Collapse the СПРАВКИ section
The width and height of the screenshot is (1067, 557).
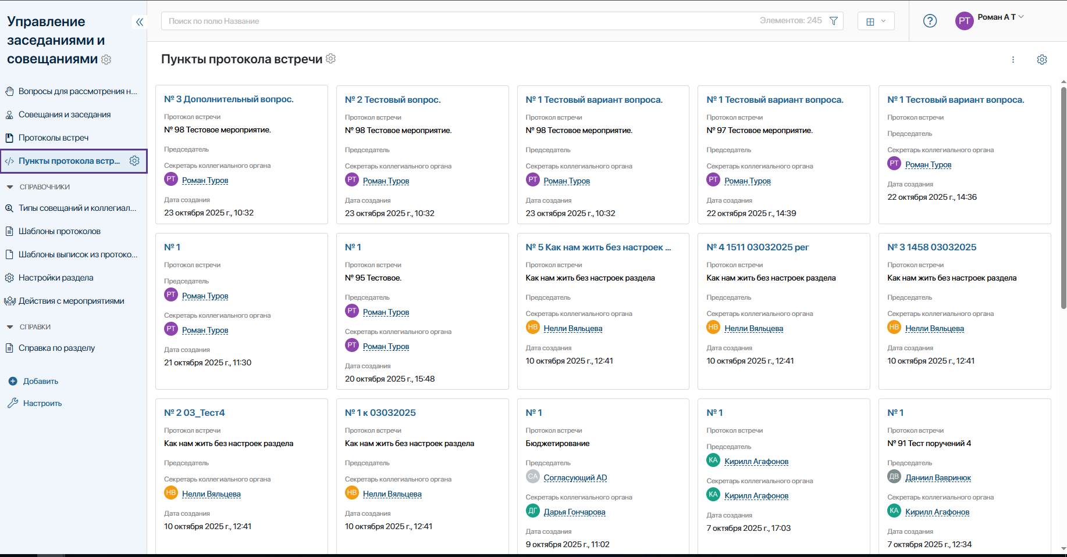10,327
